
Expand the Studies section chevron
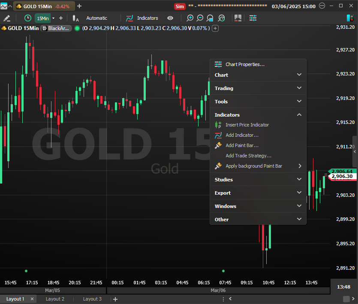point(299,180)
